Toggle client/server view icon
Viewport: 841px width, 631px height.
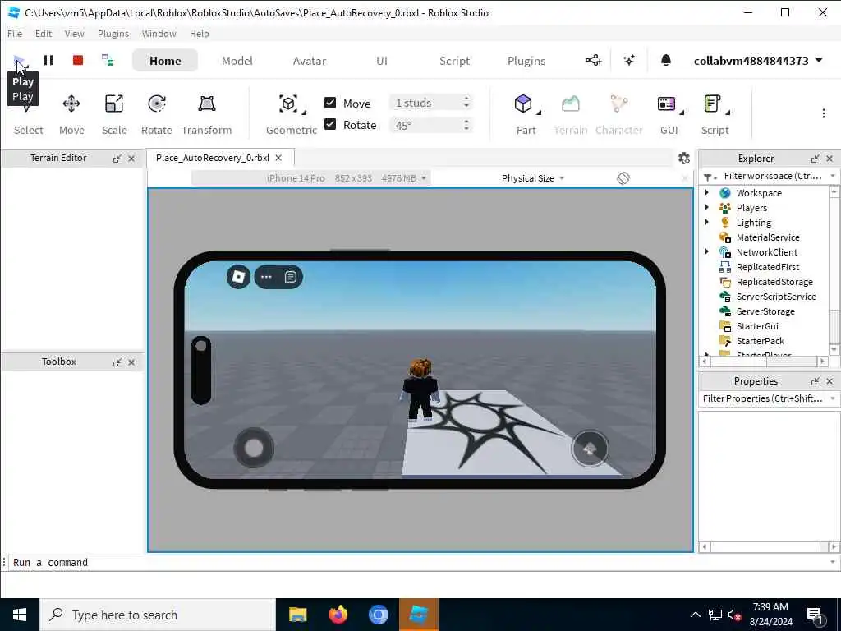coord(108,60)
